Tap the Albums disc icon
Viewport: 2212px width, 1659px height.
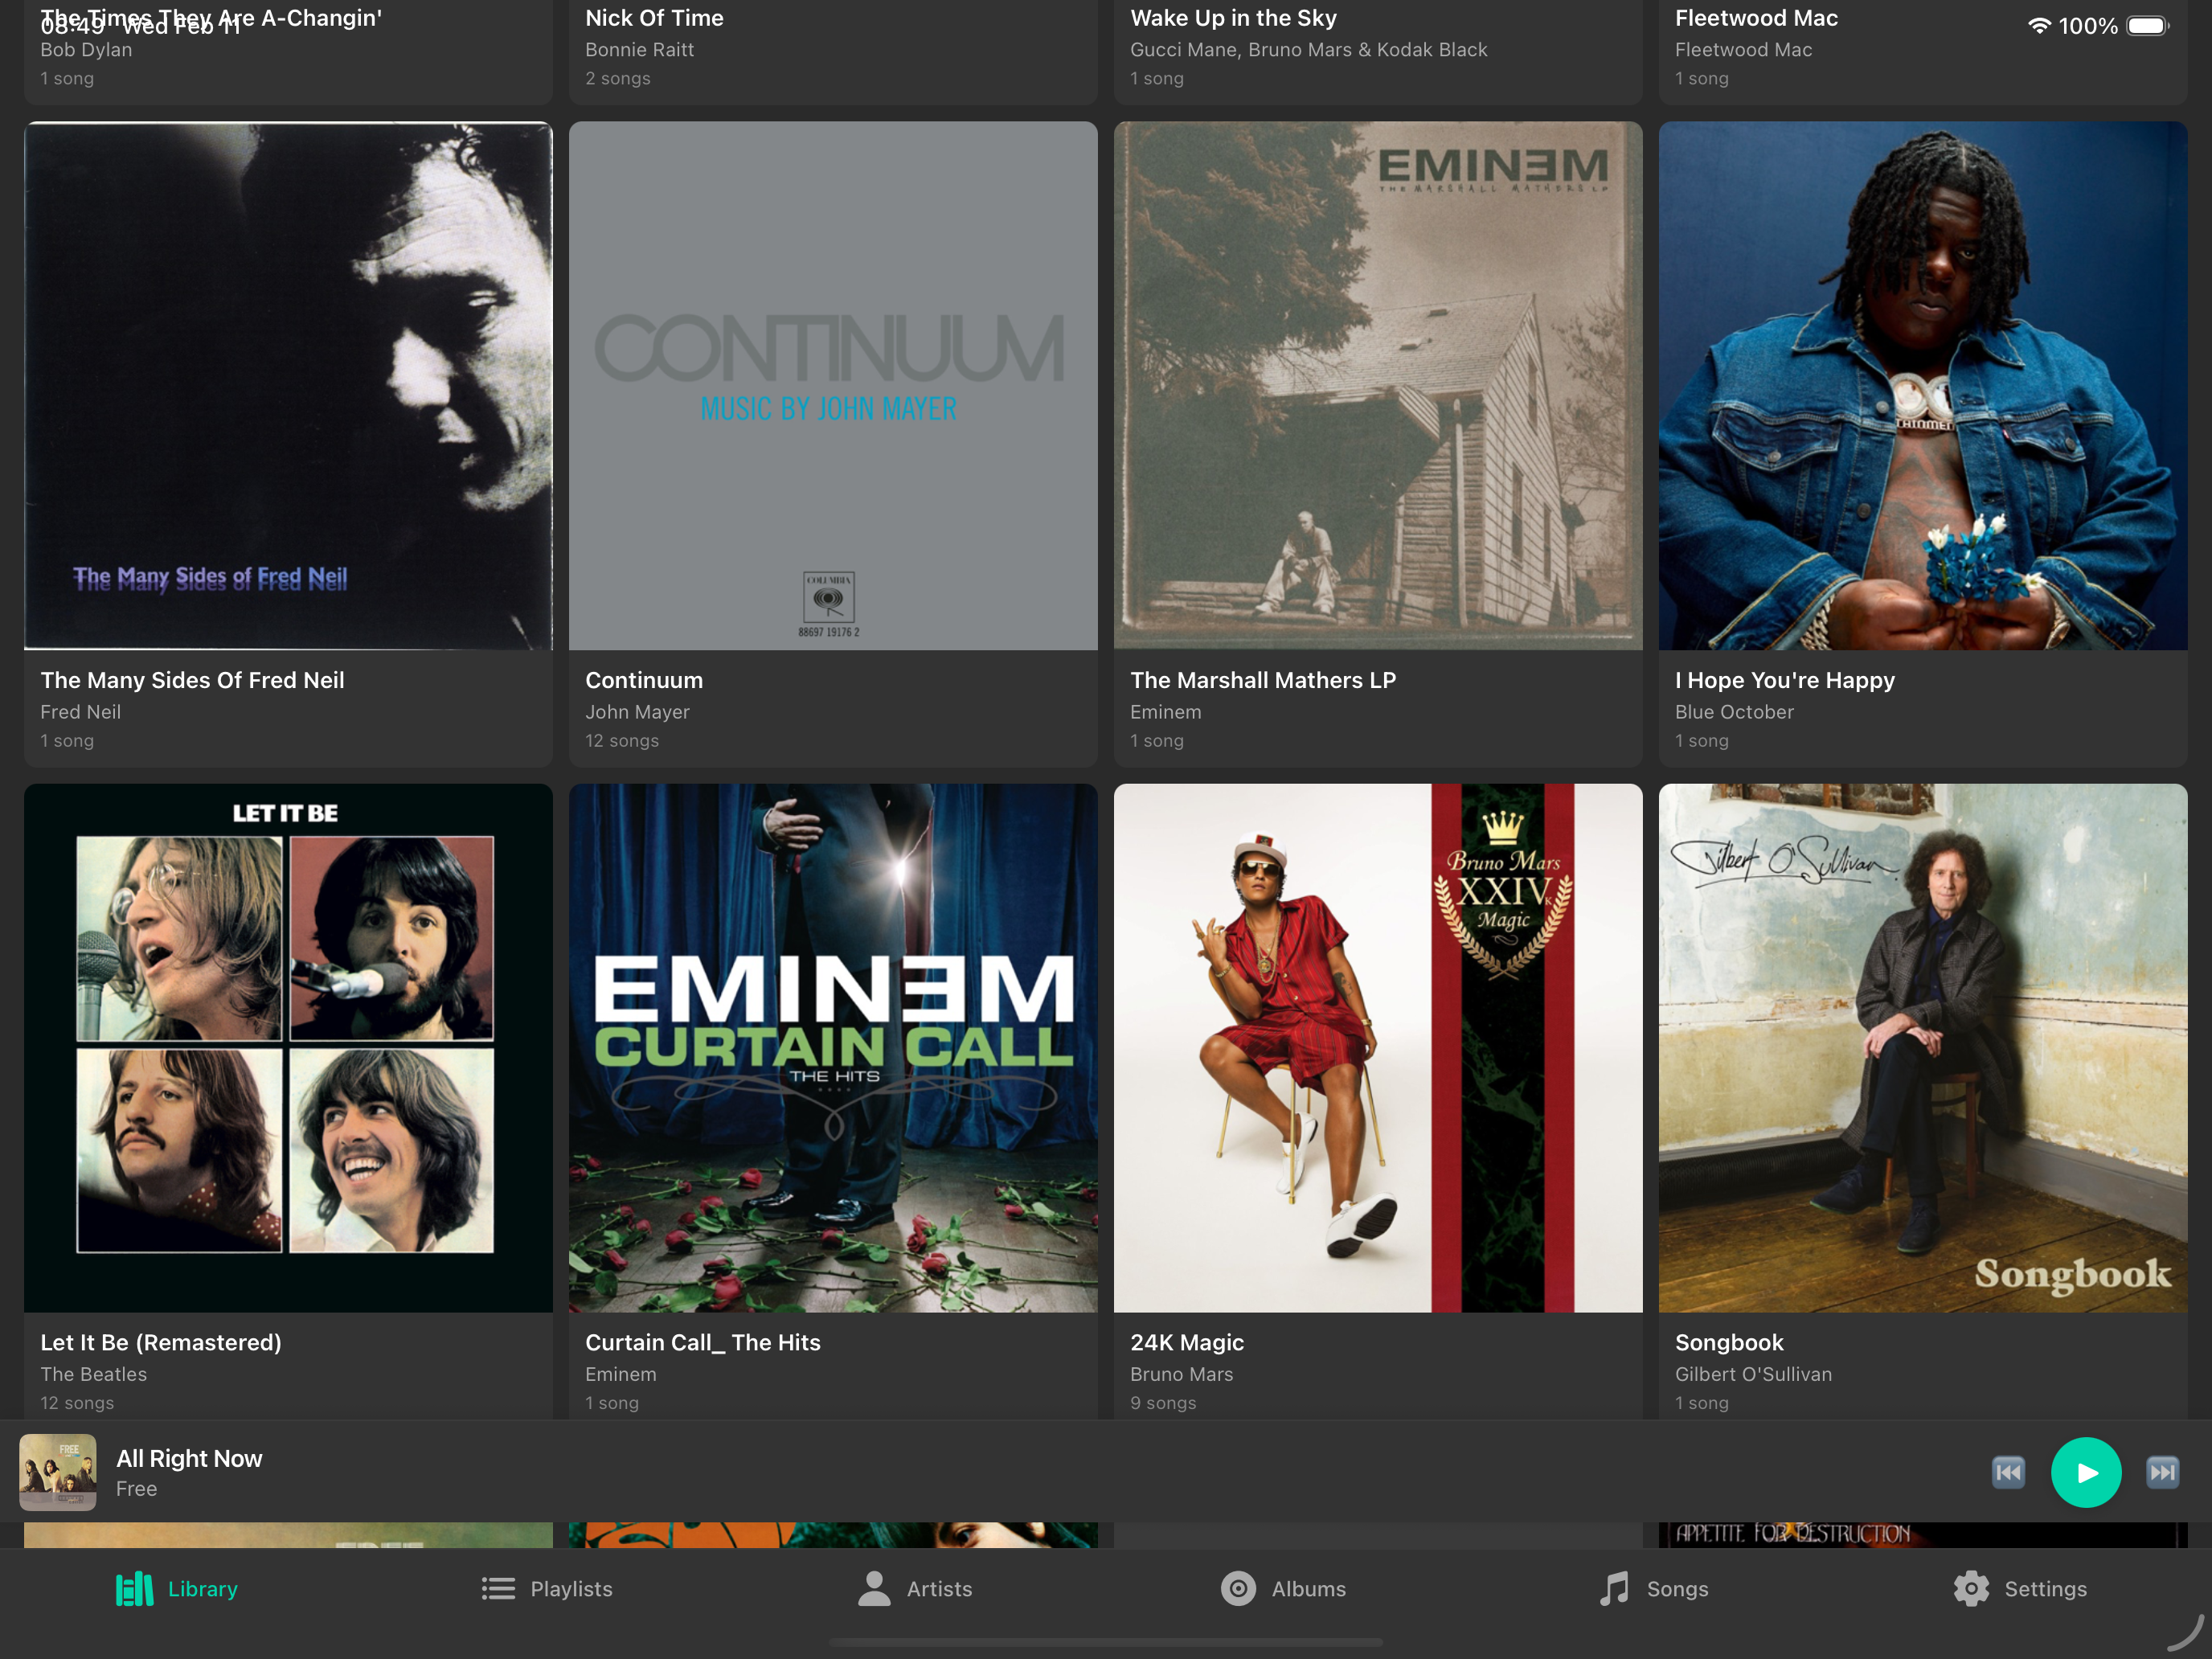1238,1589
